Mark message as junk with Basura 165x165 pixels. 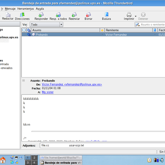tap(106, 16)
